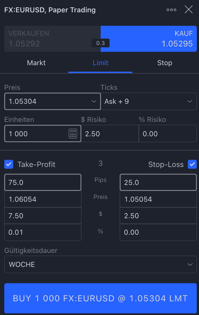
Task: Click the Stop-Loss price field showing 1.05054
Action: pyautogui.click(x=158, y=199)
